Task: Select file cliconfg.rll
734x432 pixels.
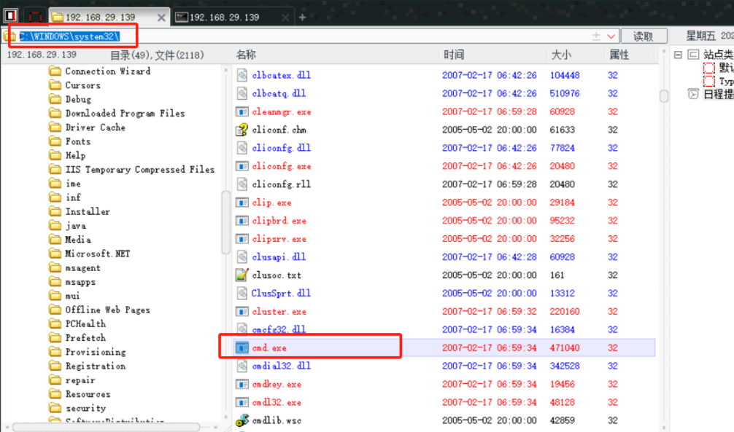Action: pyautogui.click(x=282, y=184)
